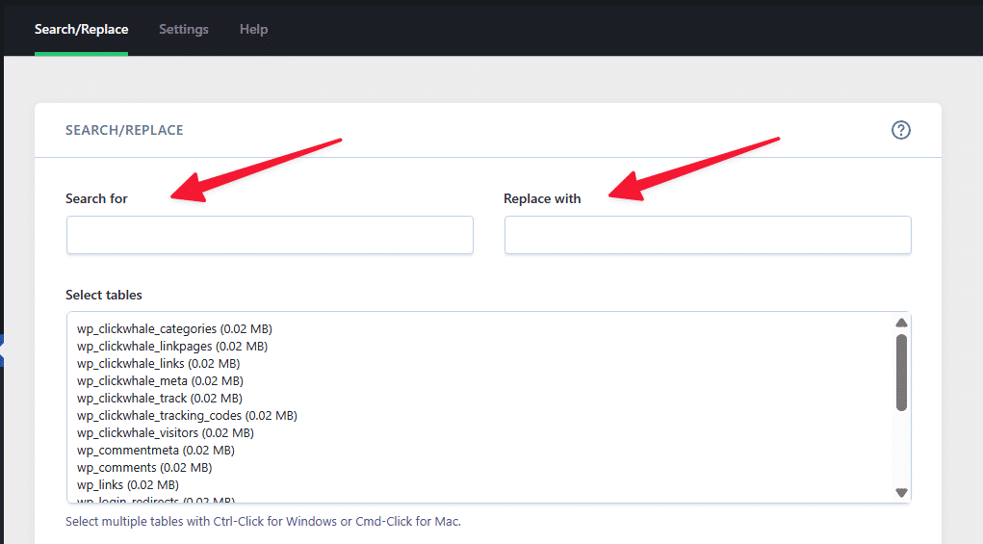
Task: Select wp_comments table
Action: pos(144,468)
